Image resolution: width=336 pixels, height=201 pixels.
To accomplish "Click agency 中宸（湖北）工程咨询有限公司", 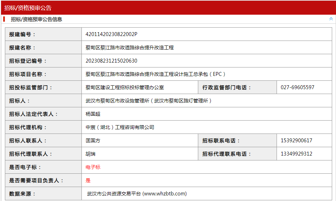I will (x=120, y=127).
